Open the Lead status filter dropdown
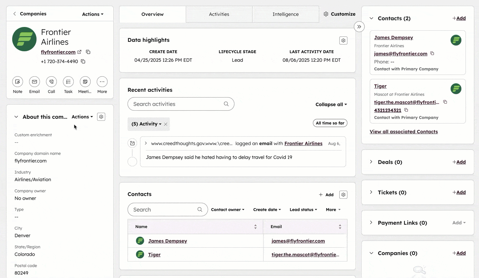 pos(303,210)
